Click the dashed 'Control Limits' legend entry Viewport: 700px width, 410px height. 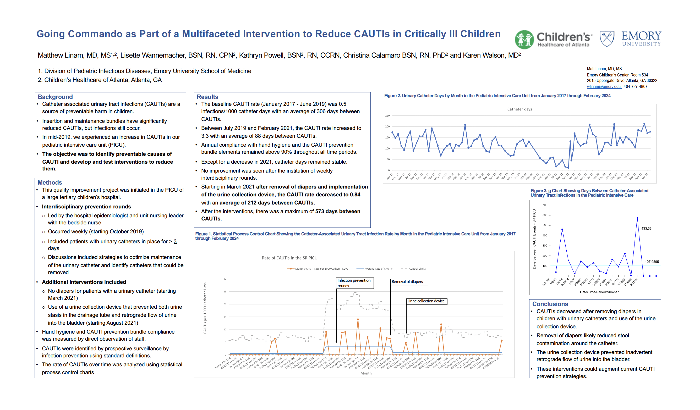(x=413, y=268)
